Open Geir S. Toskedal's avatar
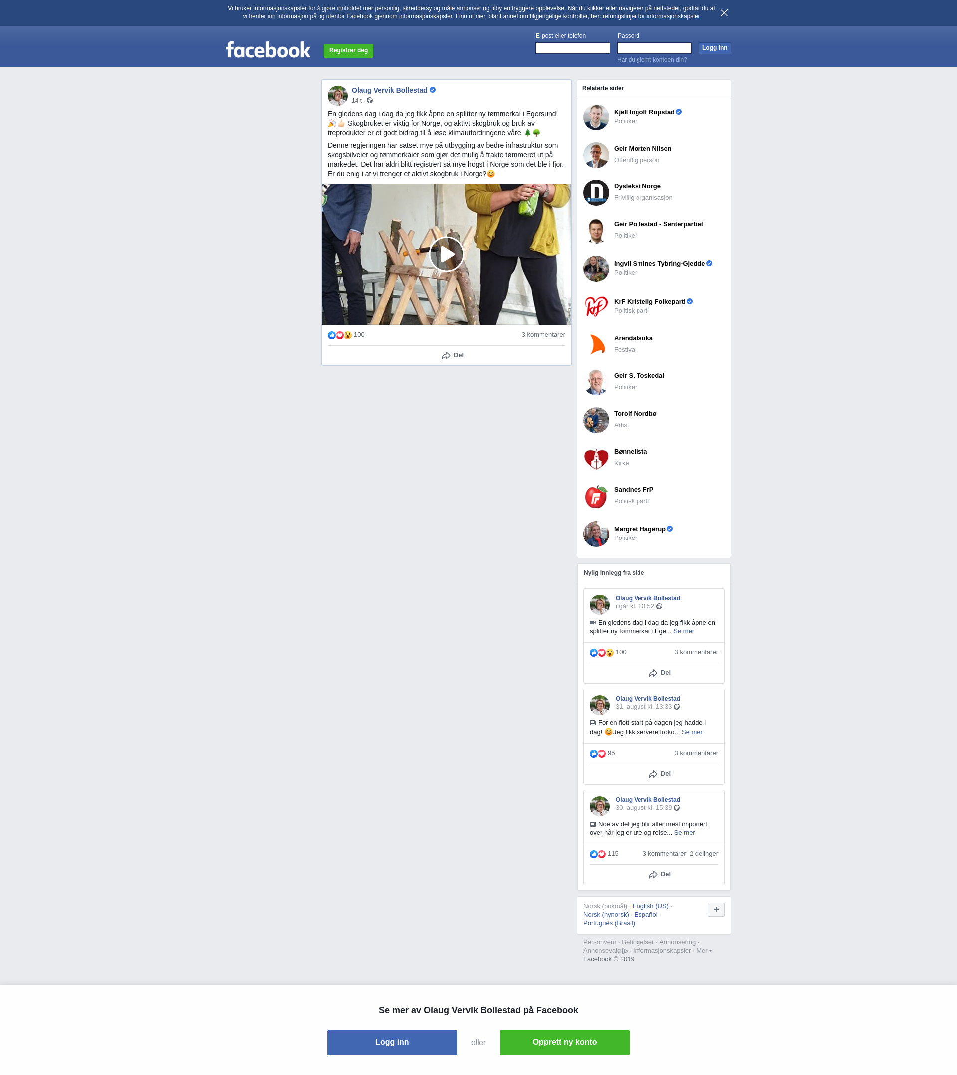This screenshot has width=957, height=1075. [596, 382]
